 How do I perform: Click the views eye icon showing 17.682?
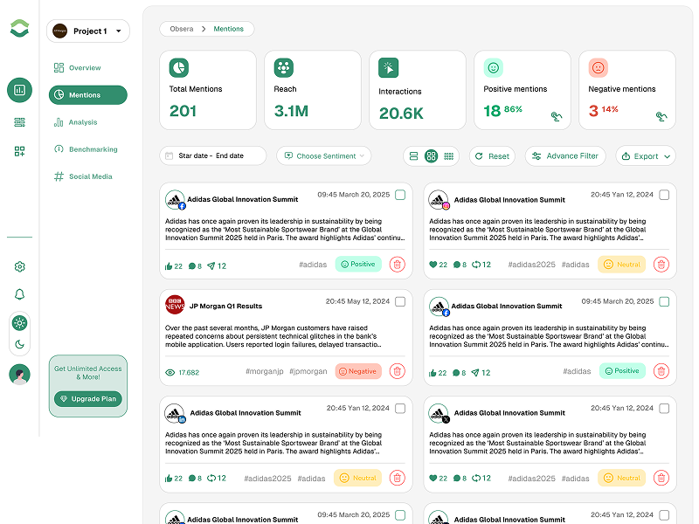(x=170, y=373)
